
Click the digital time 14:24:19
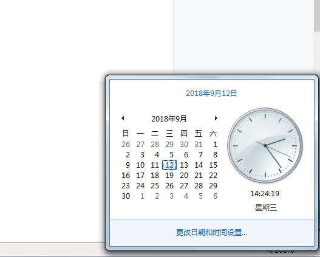[x=265, y=194]
